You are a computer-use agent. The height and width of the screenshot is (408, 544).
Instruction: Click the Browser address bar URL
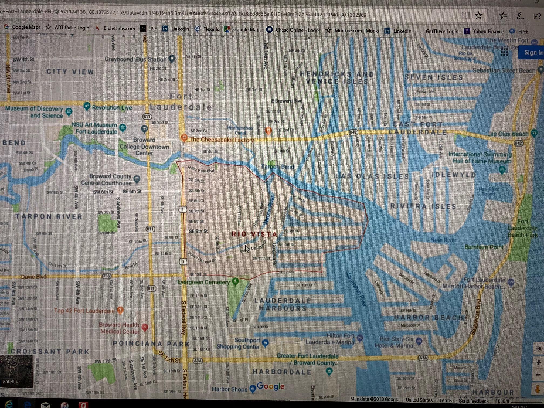[189, 13]
